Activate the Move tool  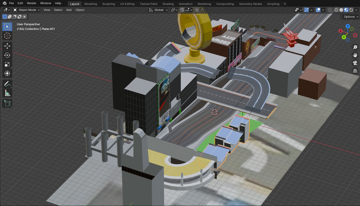7,46
